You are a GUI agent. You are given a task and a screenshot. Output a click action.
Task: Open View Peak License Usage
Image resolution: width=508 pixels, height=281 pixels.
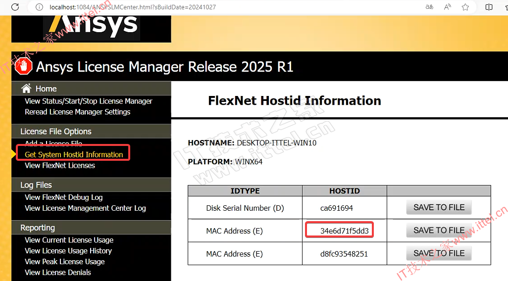(x=65, y=262)
